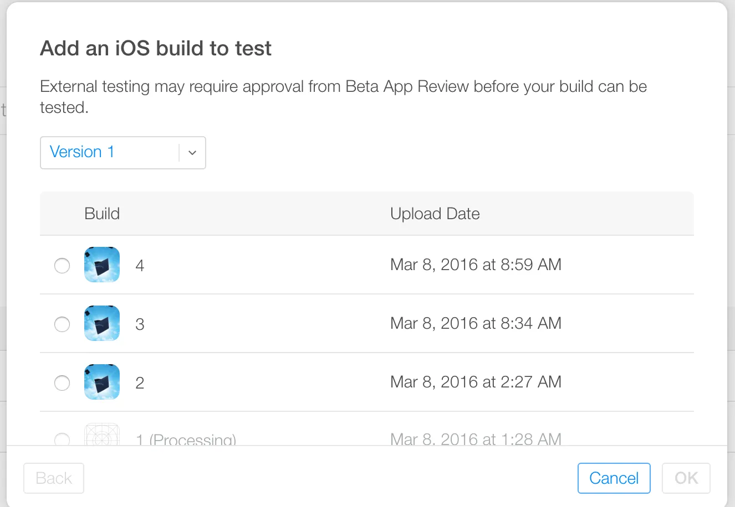735x507 pixels.
Task: Click the Upload Date column header
Action: click(x=435, y=214)
